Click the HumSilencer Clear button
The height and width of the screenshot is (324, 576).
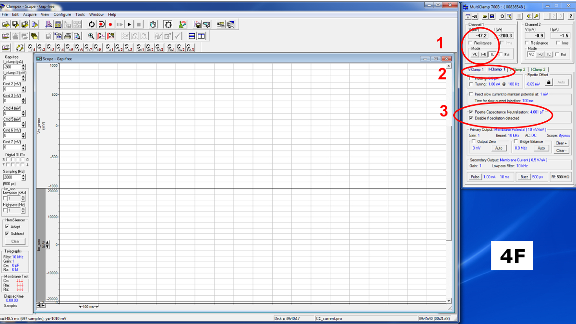coord(15,241)
